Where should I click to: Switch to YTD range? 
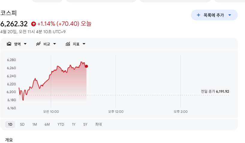pos(61,124)
